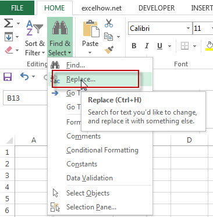Click the blue Go To arrow icon
213x217 pixels.
55,93
